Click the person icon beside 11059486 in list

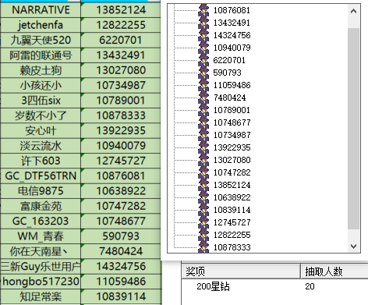(x=203, y=85)
